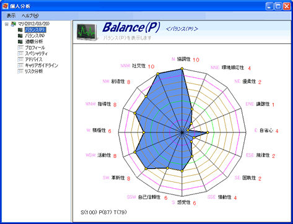Select バランス(N) in the tree
The height and width of the screenshot is (224, 293).
coord(35,36)
